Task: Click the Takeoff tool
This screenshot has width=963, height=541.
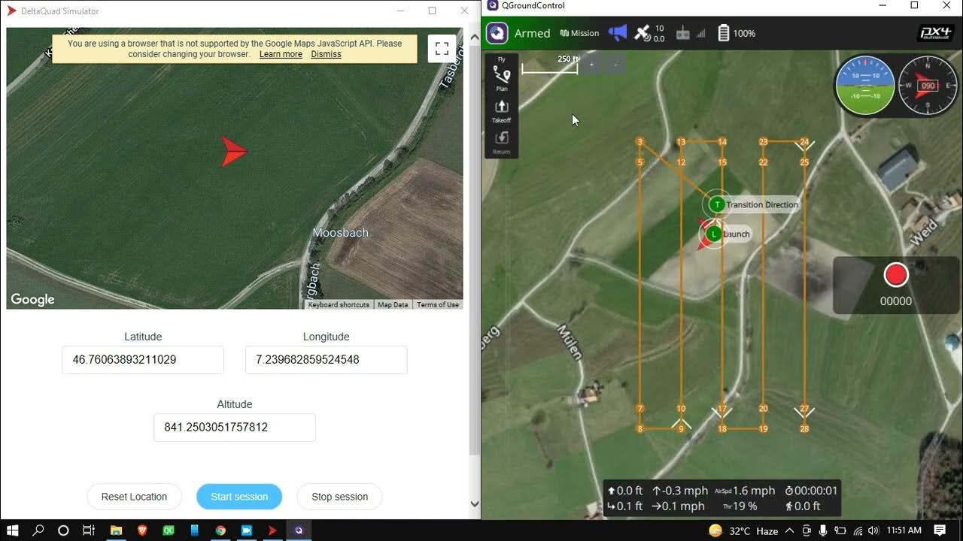Action: (x=501, y=110)
